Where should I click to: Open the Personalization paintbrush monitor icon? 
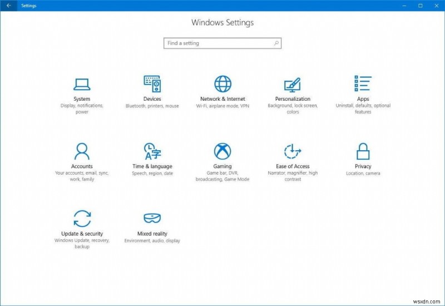tap(293, 85)
